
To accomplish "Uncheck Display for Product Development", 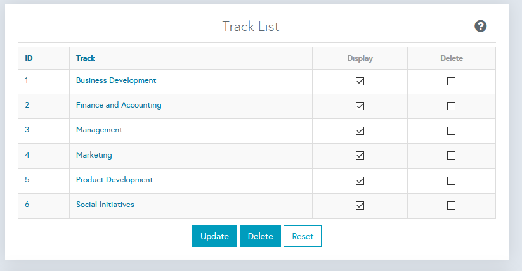I will pos(360,180).
